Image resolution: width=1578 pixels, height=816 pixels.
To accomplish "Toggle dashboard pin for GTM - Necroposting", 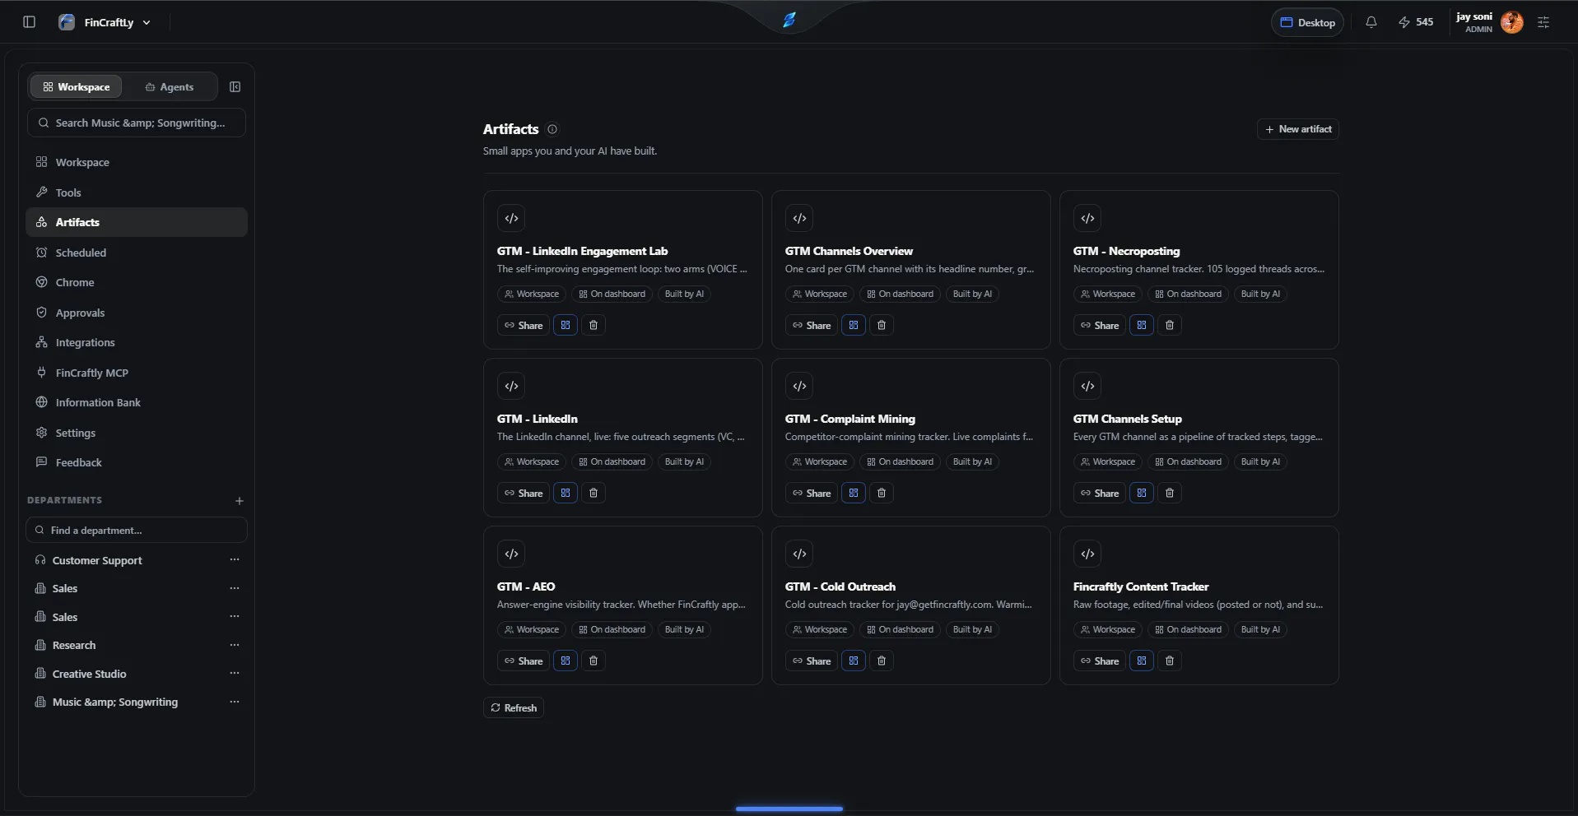I will click(x=1142, y=325).
